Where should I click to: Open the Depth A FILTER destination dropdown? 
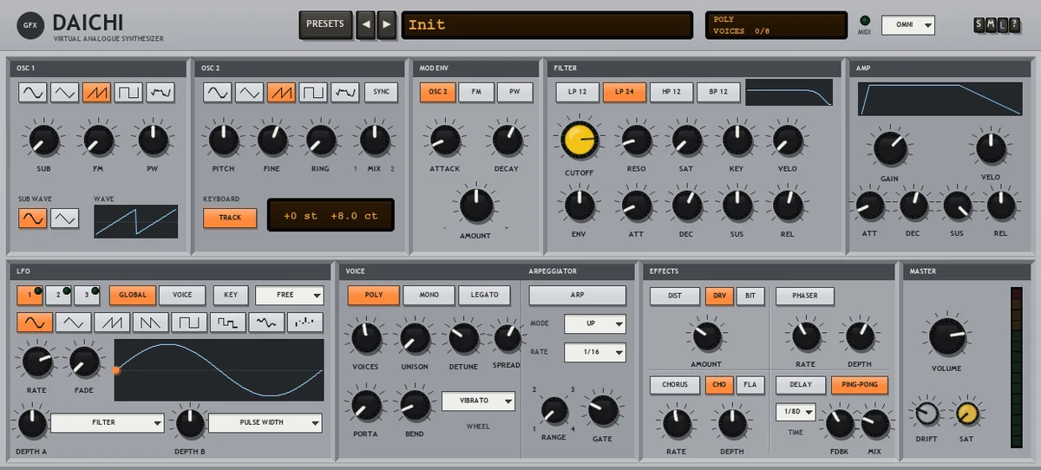pyautogui.click(x=108, y=423)
